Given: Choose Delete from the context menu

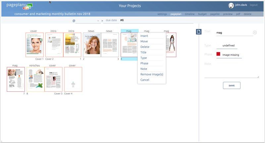Looking at the screenshot, I should click(x=145, y=47).
